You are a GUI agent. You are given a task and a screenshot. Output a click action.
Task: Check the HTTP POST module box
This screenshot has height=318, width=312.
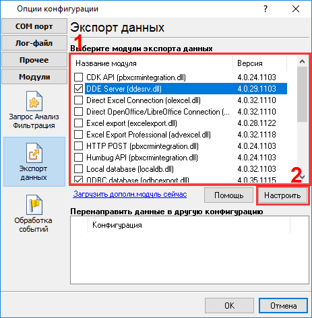click(78, 146)
